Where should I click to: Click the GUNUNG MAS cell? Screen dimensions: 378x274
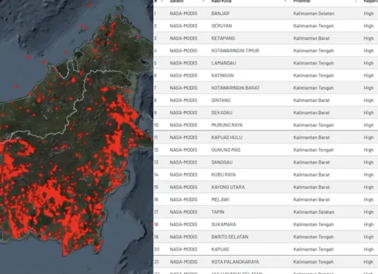226,150
